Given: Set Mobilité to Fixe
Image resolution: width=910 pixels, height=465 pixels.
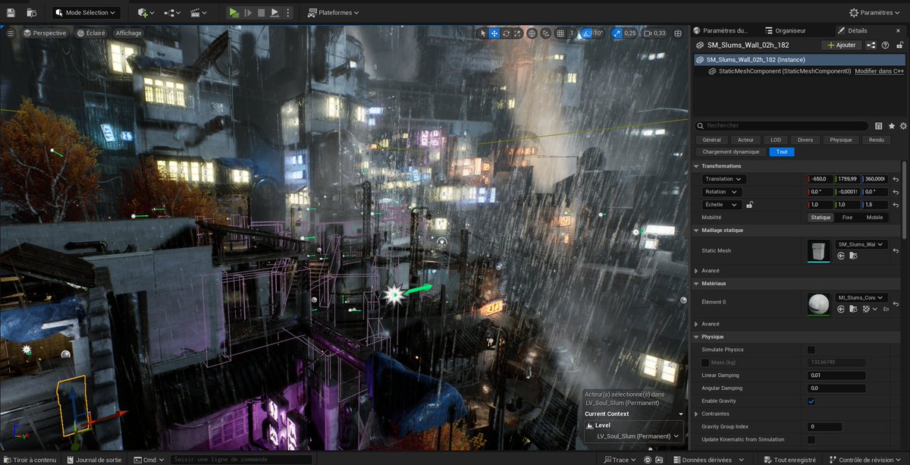Looking at the screenshot, I should 847,218.
